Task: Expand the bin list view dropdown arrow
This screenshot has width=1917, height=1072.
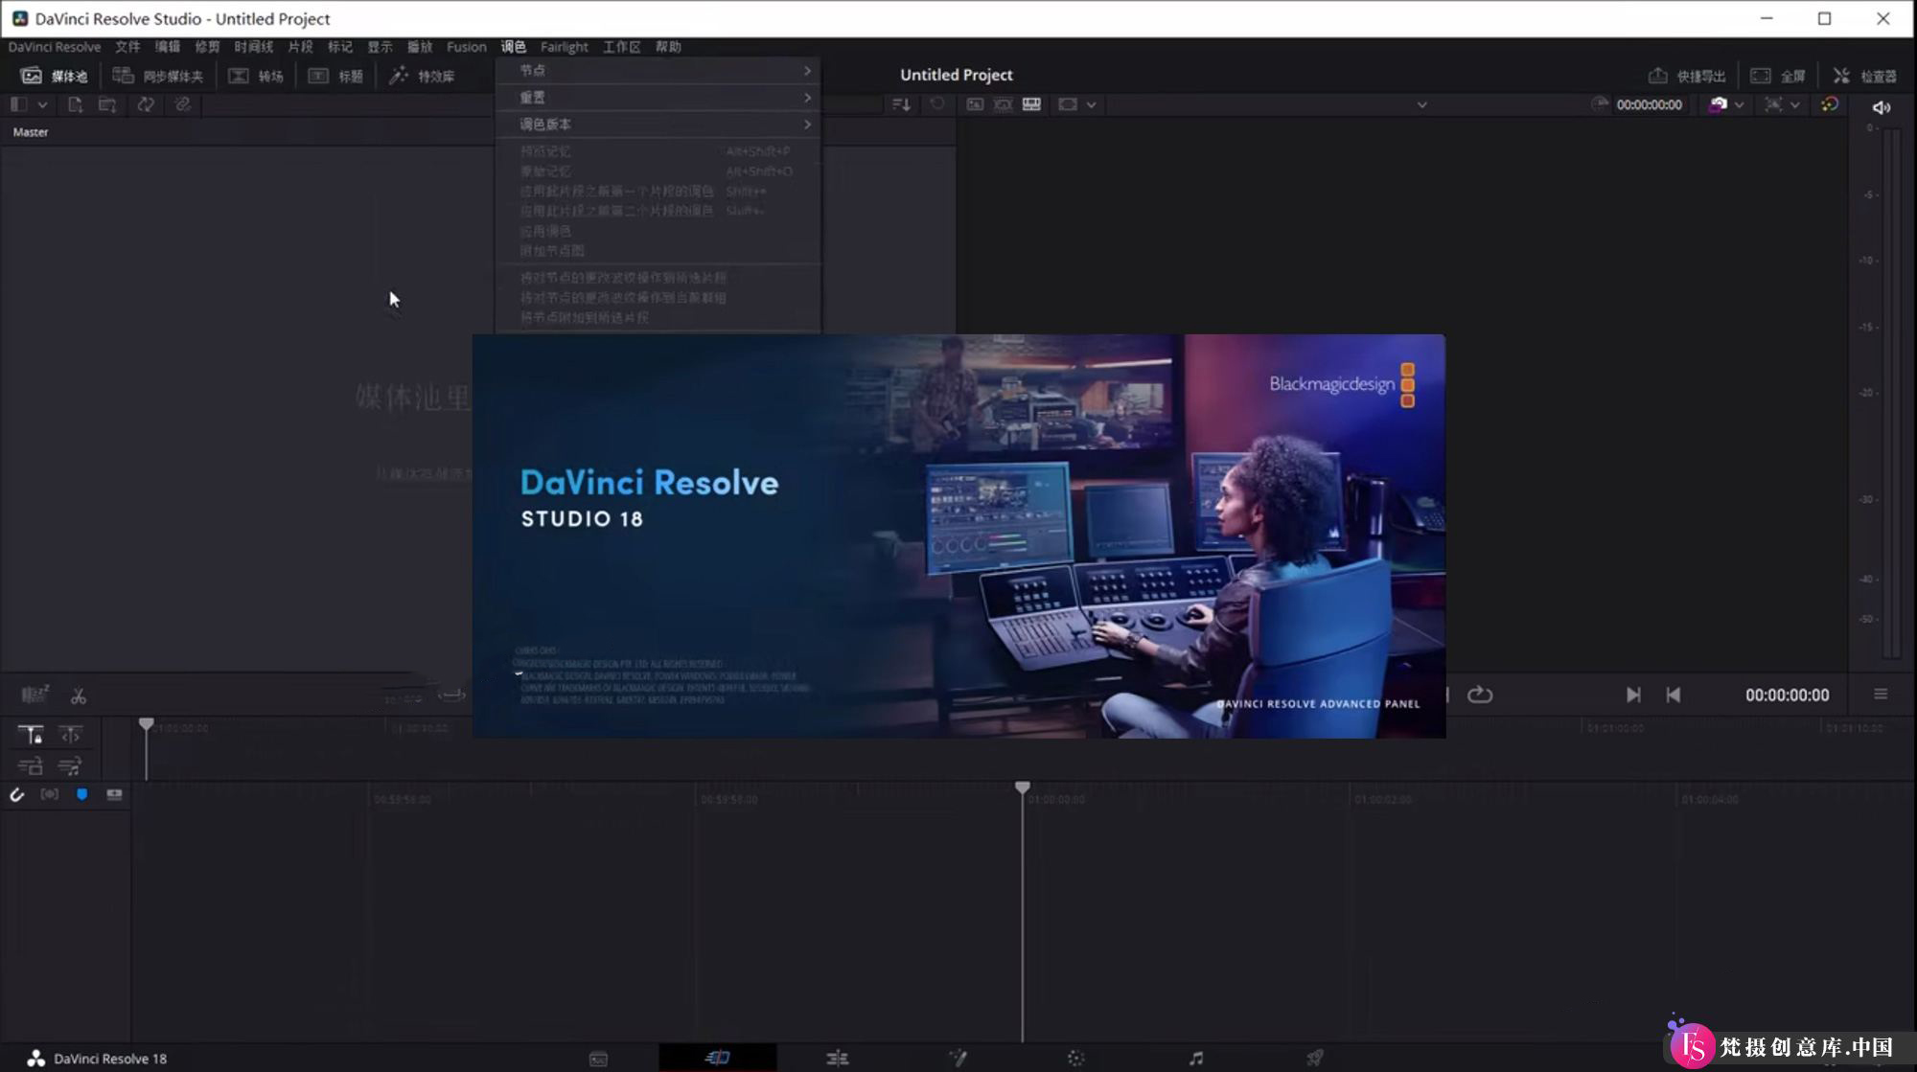Action: click(x=42, y=104)
